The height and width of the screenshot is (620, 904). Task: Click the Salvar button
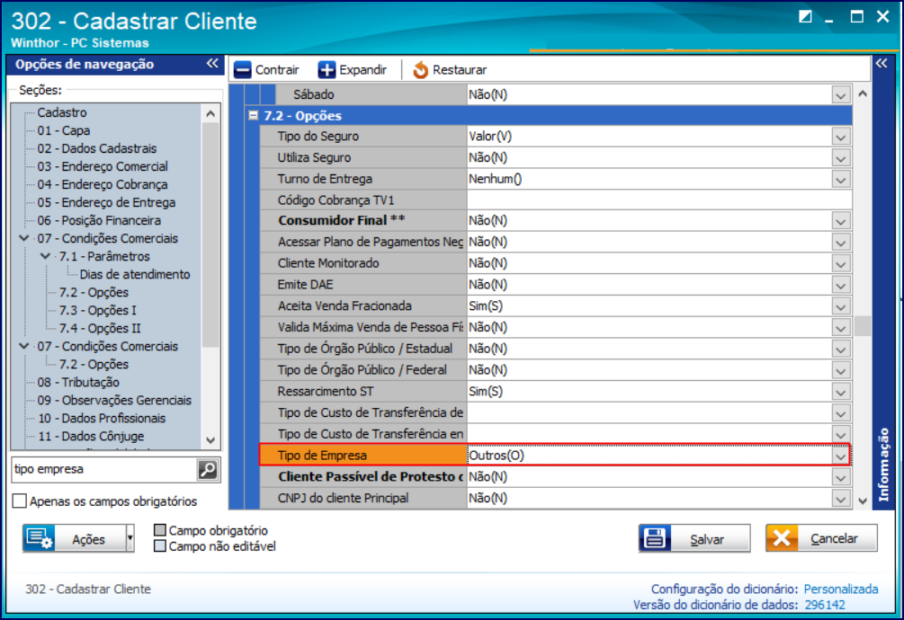tap(694, 538)
